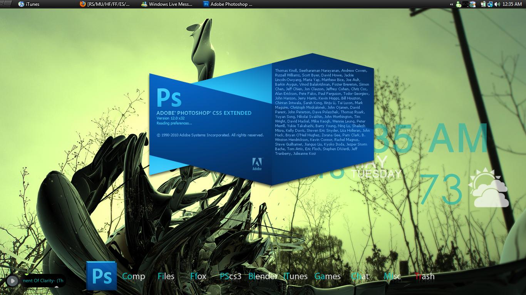Open iTunes from the bottom launcher
This screenshot has width=526, height=295.
(295, 276)
